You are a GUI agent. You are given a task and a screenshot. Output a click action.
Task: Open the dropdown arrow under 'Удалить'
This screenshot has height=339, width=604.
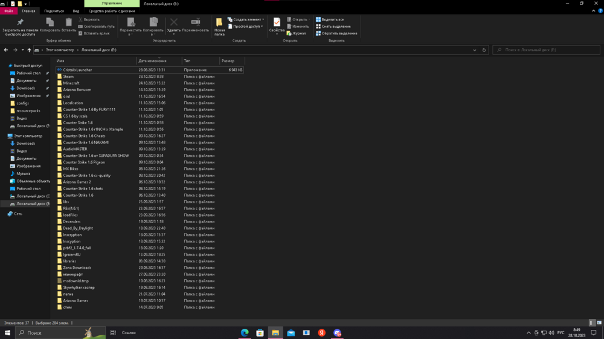coord(174,34)
